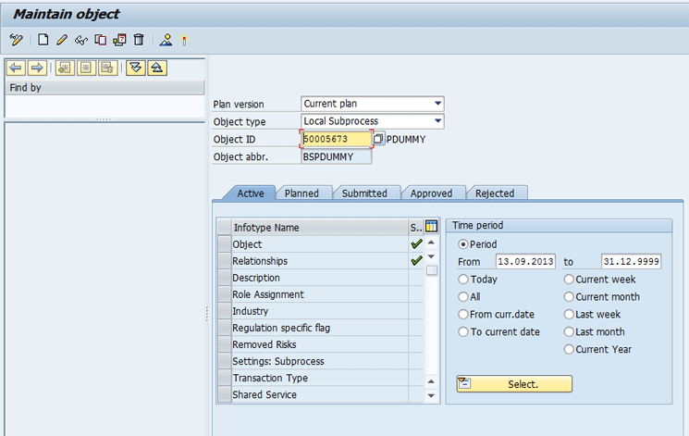Select the Current month radio button
The width and height of the screenshot is (689, 436).
coord(569,297)
